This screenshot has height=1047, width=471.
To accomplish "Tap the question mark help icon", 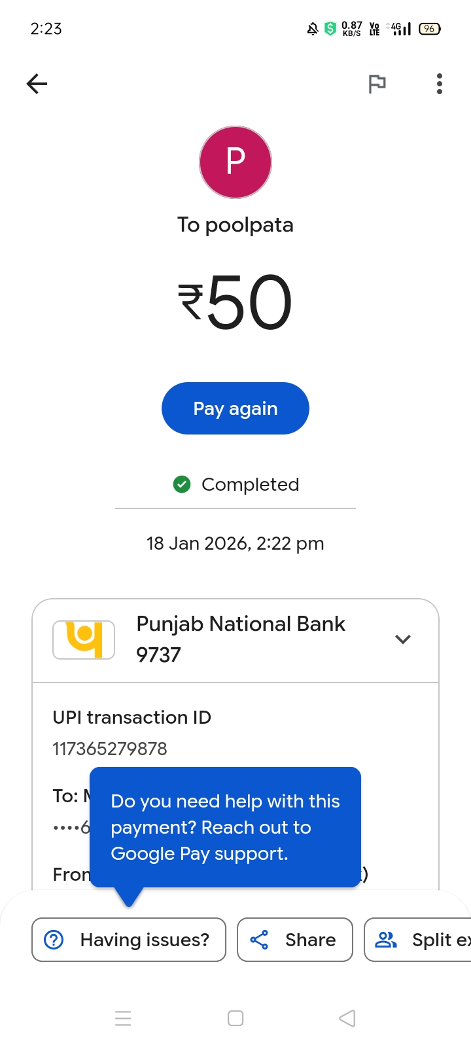I will point(54,940).
